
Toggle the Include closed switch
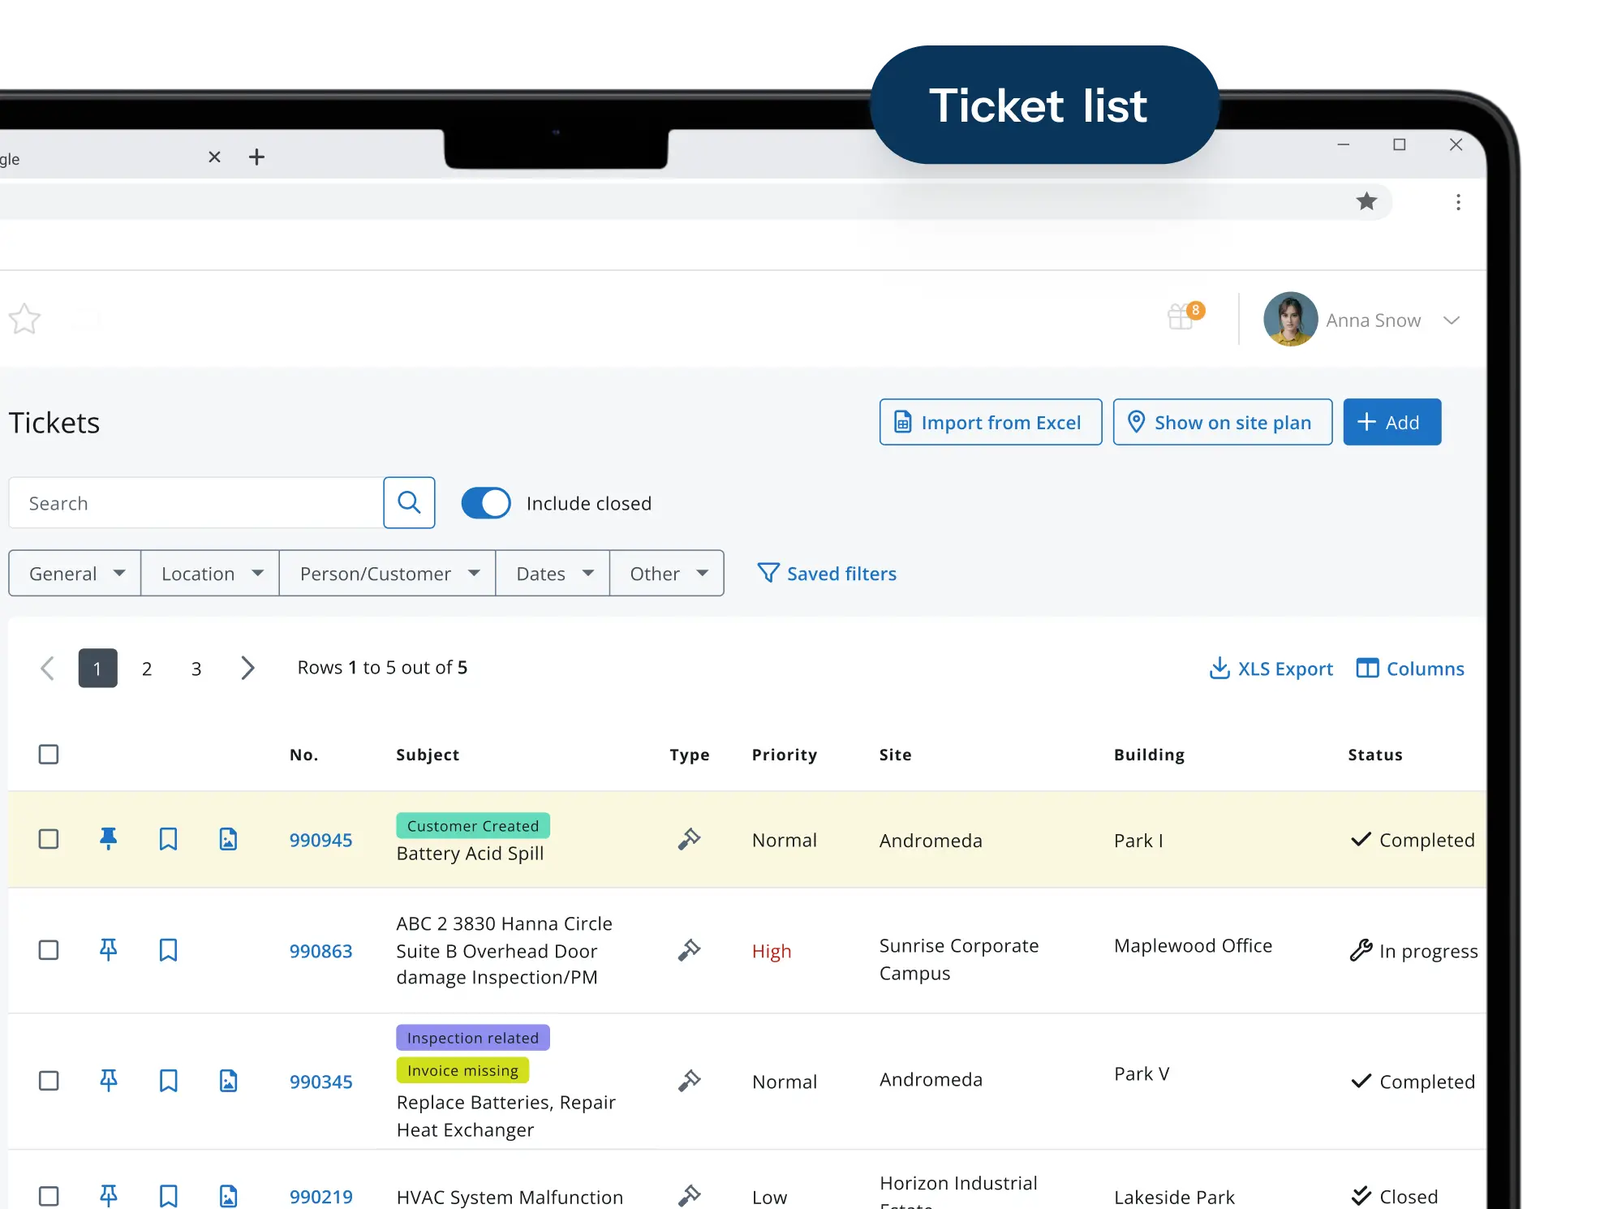coord(486,503)
